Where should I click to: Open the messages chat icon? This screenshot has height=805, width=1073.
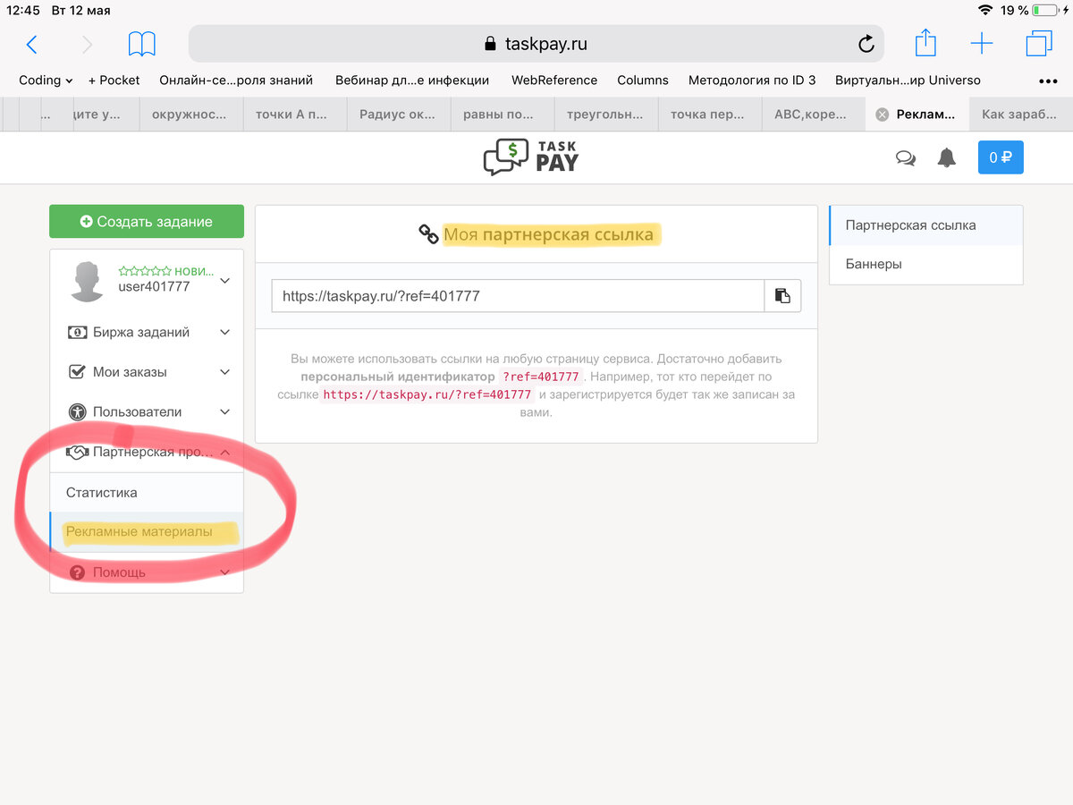click(x=906, y=158)
